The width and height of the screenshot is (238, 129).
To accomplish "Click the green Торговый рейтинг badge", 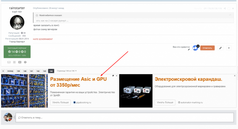I will [17, 52].
